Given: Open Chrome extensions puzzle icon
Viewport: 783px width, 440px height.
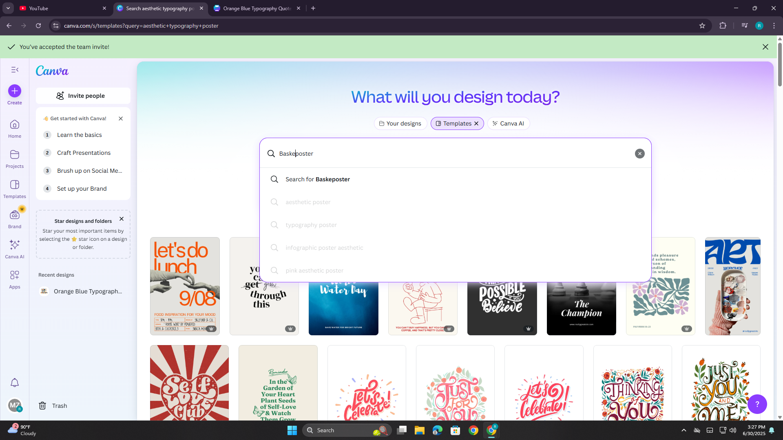Looking at the screenshot, I should point(723,26).
